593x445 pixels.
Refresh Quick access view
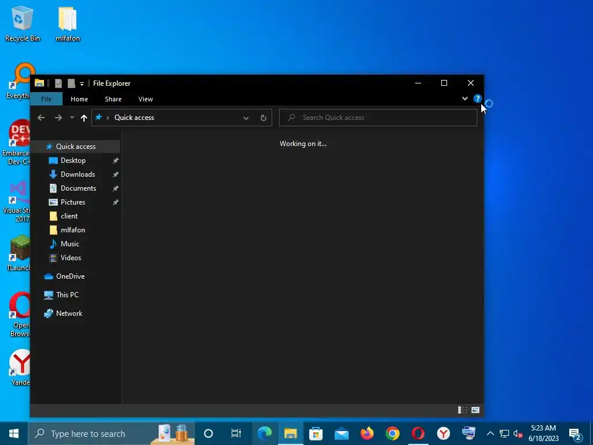click(x=263, y=118)
